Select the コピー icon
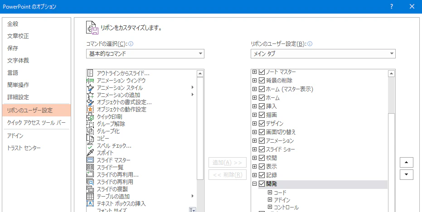Screen dimensions: 422x212 pos(91,138)
